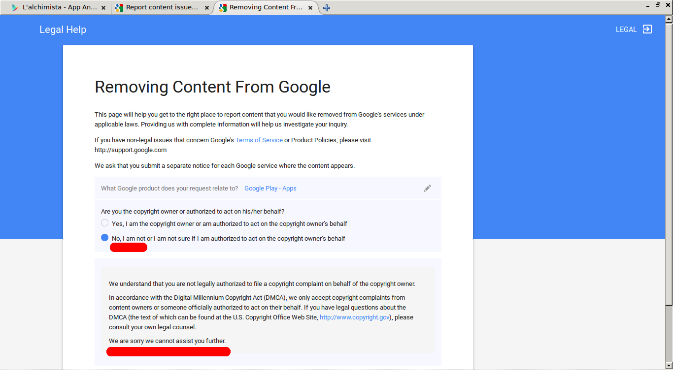This screenshot has height=378, width=673.
Task: Select No, I am not authorized option
Action: tap(104, 238)
